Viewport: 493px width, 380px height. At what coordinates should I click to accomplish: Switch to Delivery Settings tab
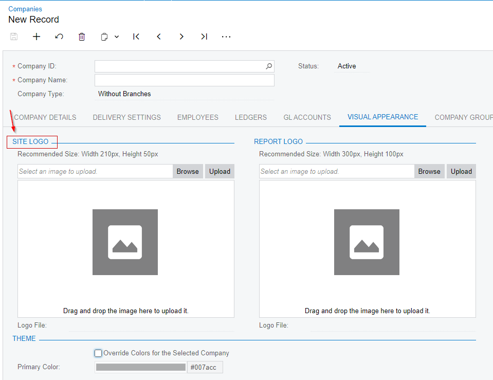point(126,117)
